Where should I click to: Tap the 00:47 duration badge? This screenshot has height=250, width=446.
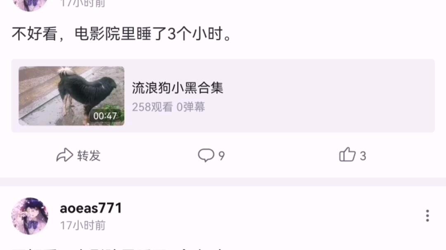(105, 116)
